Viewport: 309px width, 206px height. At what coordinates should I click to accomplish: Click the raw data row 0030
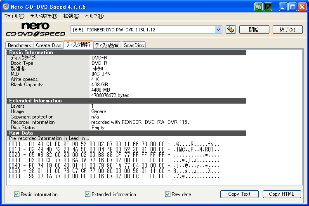[x=114, y=160]
